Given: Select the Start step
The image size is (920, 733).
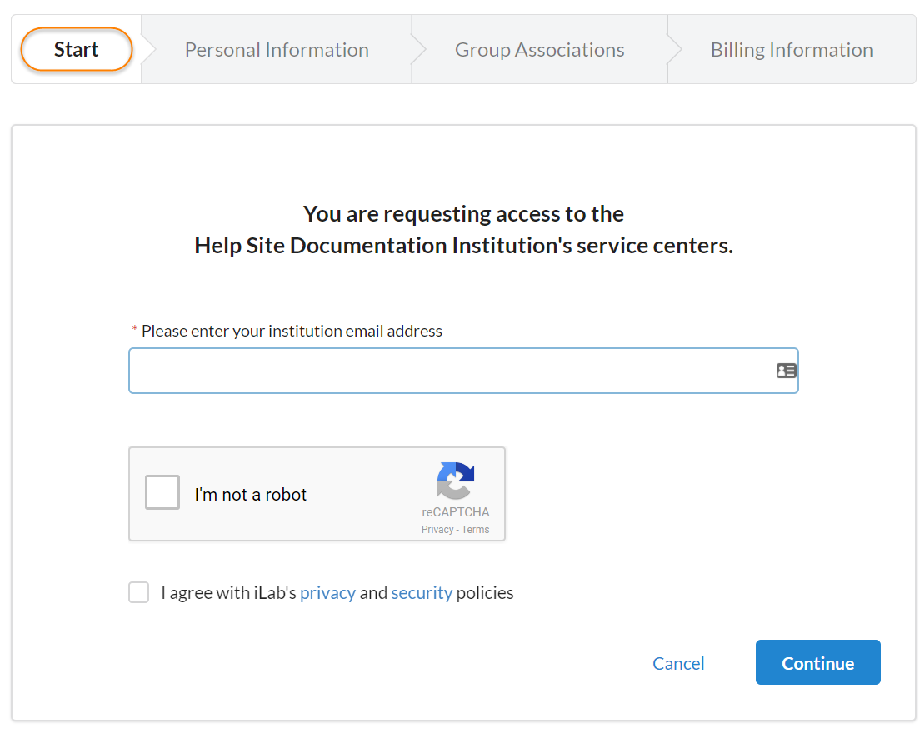Looking at the screenshot, I should pyautogui.click(x=77, y=50).
